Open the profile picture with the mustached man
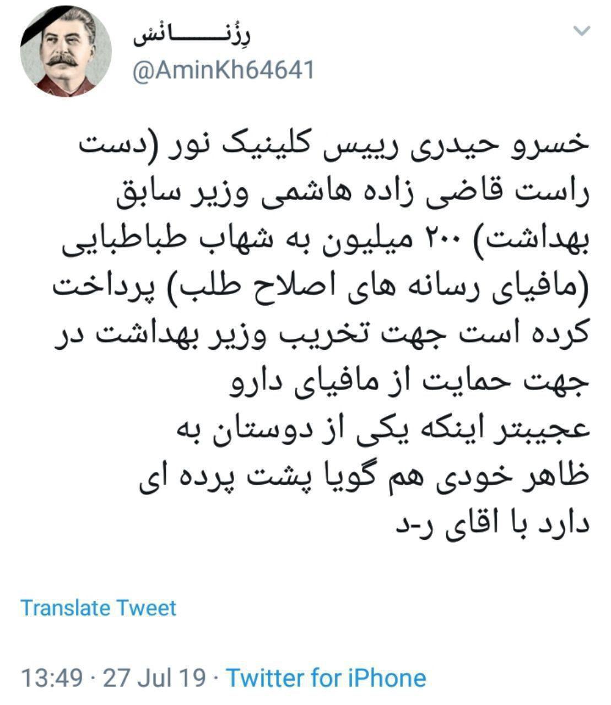The image size is (611, 705). pyautogui.click(x=65, y=52)
